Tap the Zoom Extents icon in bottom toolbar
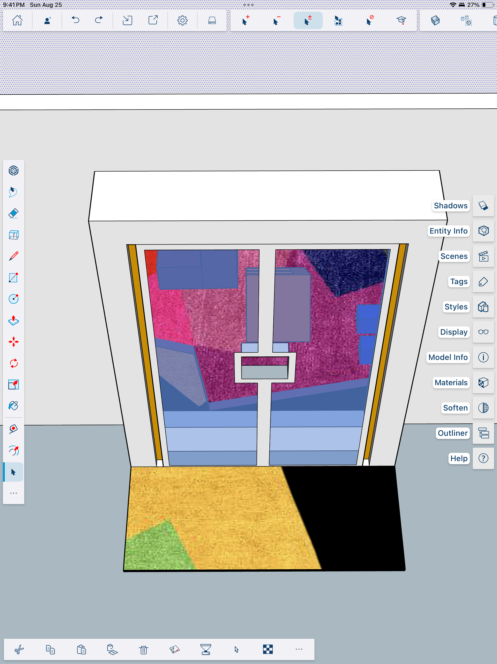 coord(206,649)
